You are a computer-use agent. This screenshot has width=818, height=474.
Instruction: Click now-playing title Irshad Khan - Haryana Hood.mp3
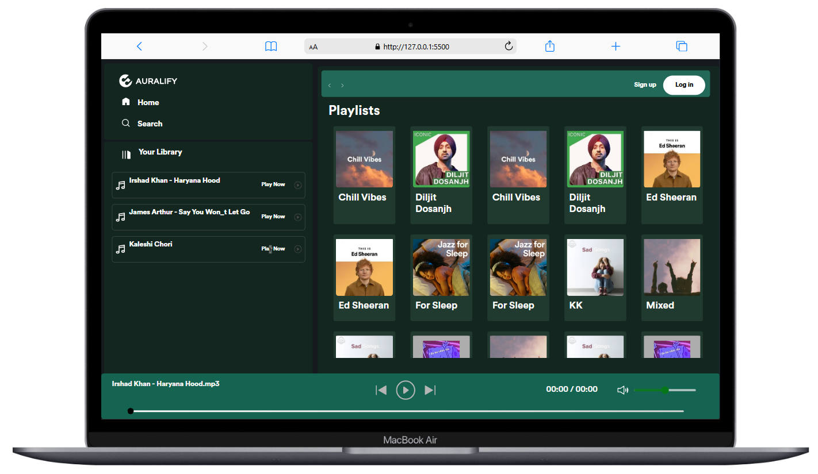166,383
